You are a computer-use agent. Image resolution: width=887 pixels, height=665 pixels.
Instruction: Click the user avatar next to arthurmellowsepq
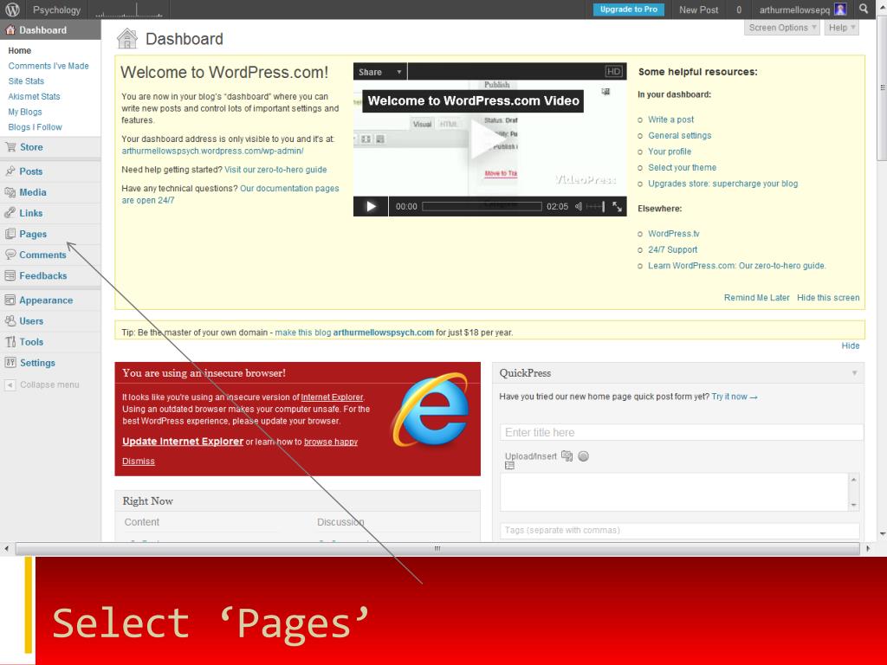tap(840, 10)
